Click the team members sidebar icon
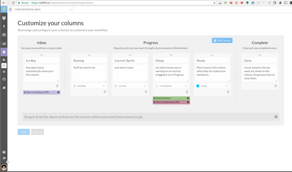This screenshot has width=292, height=172. 4,17
